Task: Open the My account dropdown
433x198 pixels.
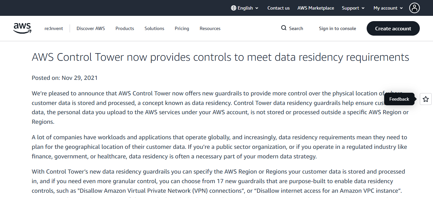Action: coord(388,8)
